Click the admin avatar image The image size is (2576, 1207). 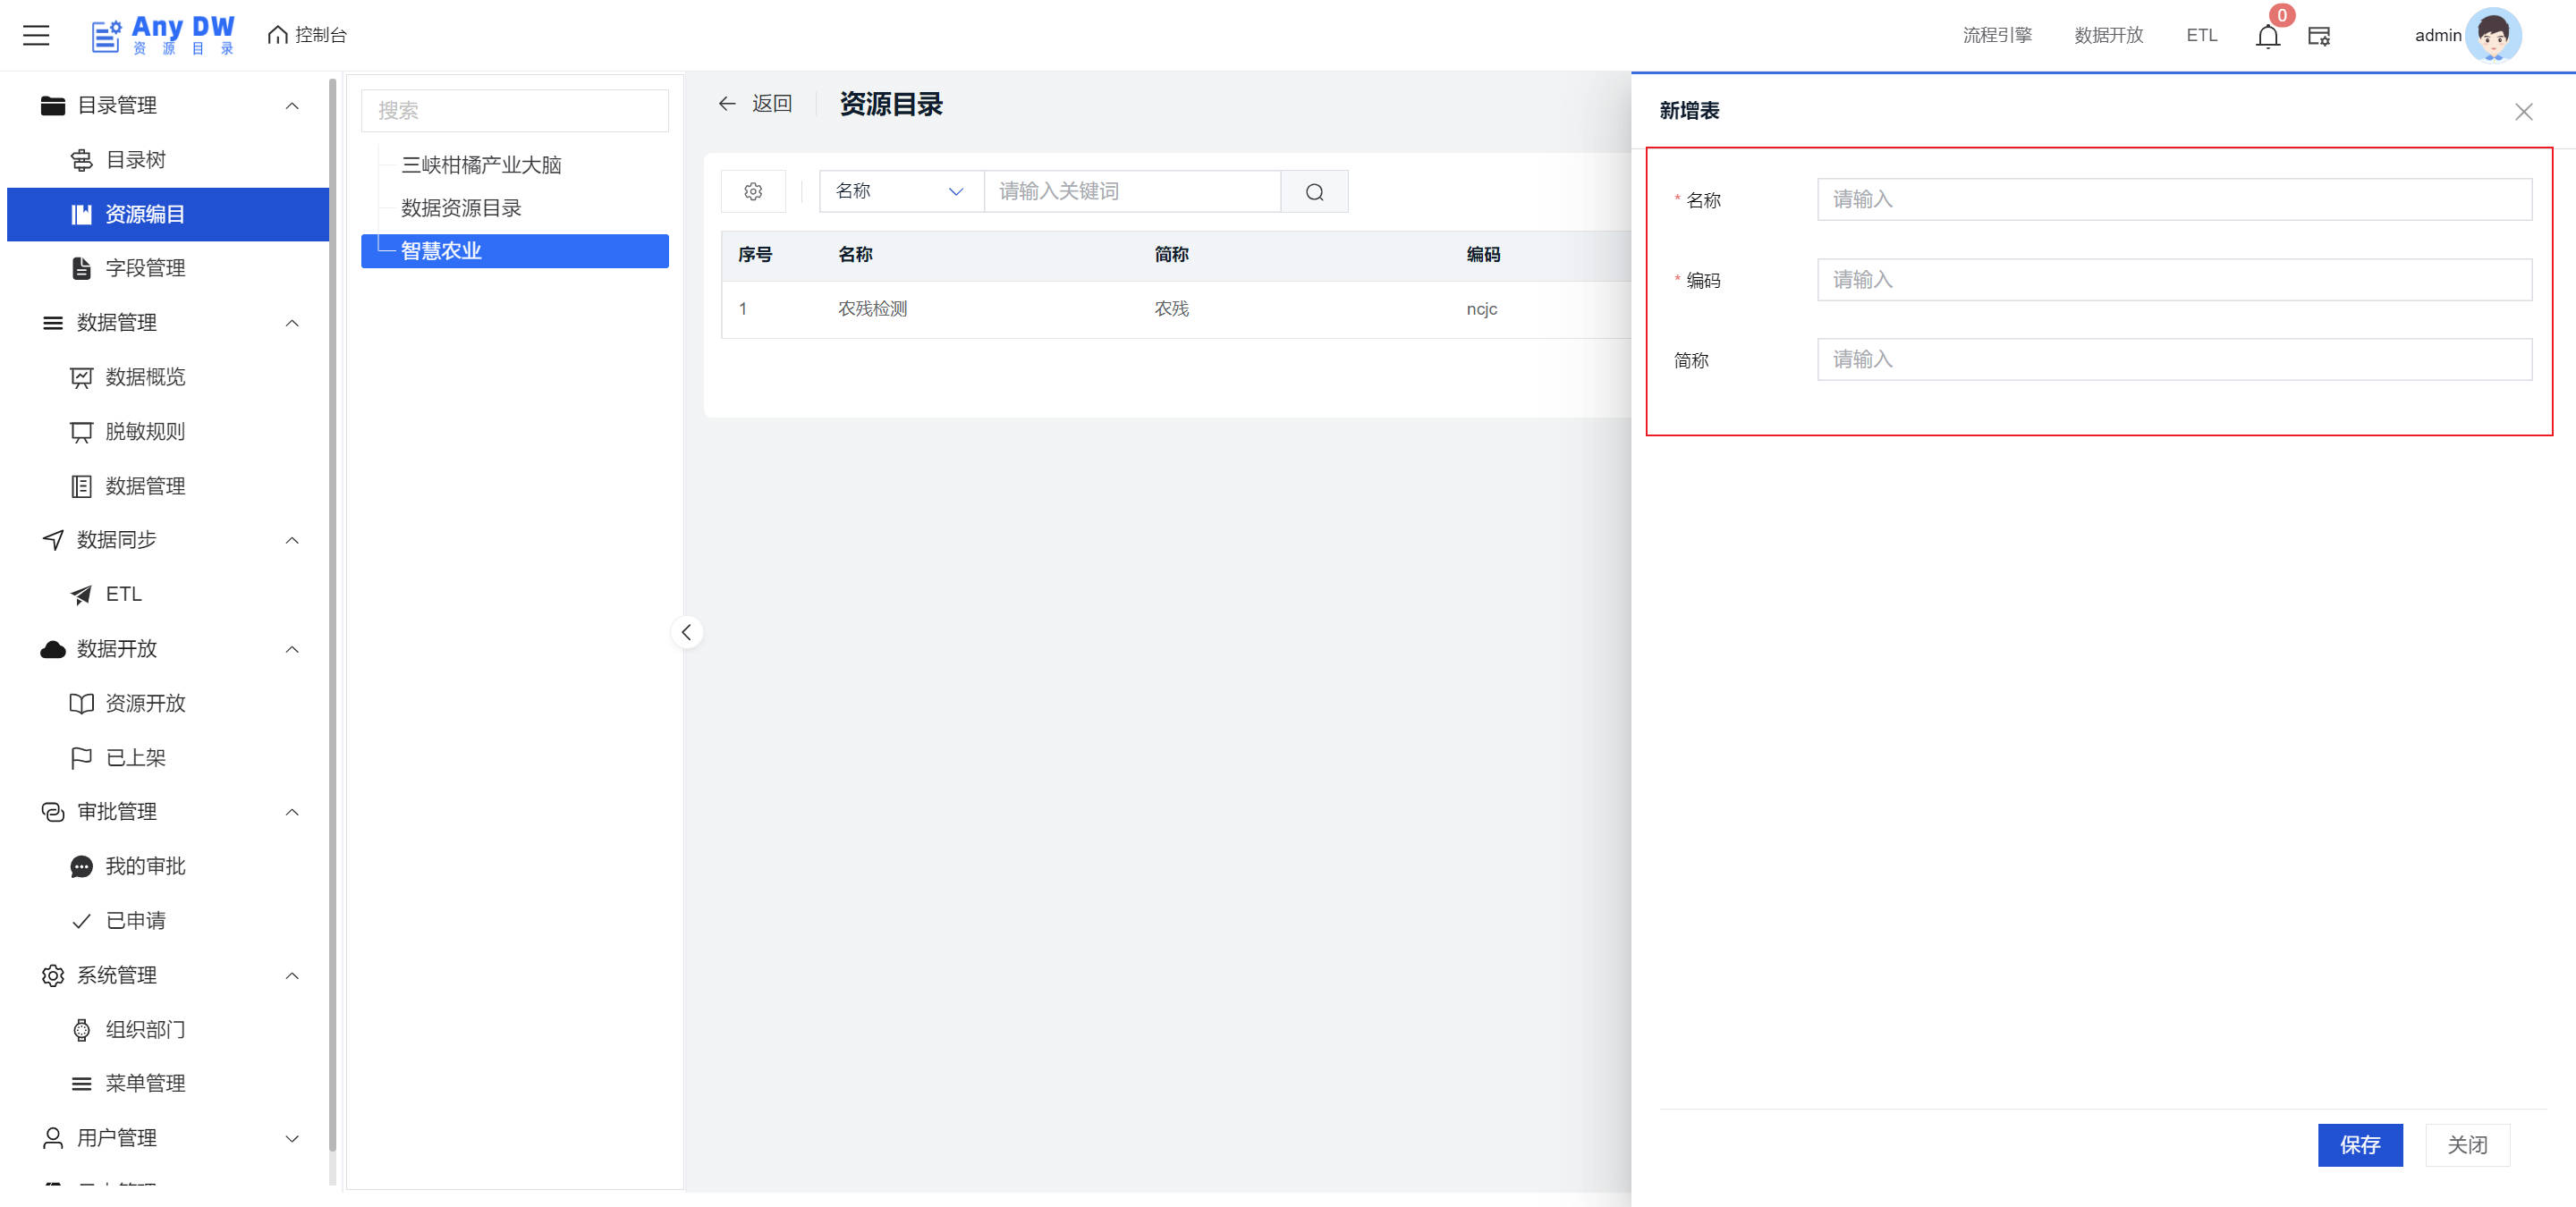(2492, 35)
